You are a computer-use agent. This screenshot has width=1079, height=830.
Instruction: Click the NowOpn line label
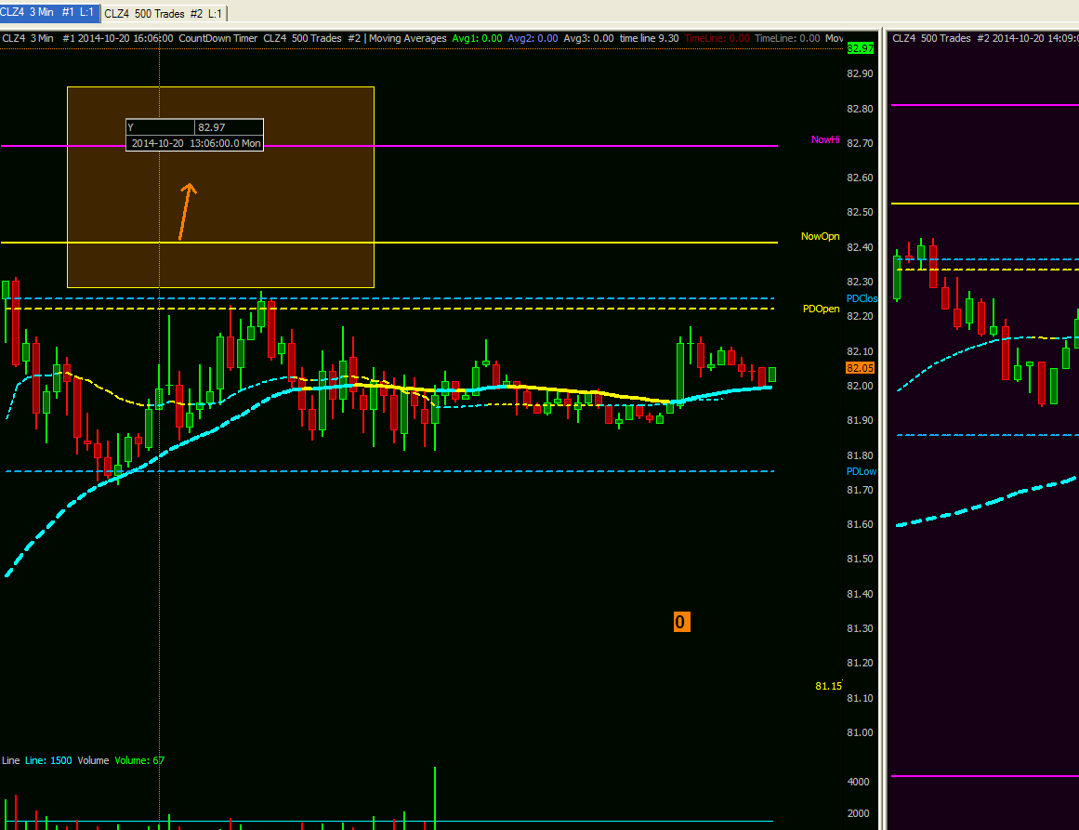(x=821, y=236)
